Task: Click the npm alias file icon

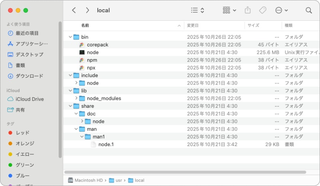Action: coord(82,60)
